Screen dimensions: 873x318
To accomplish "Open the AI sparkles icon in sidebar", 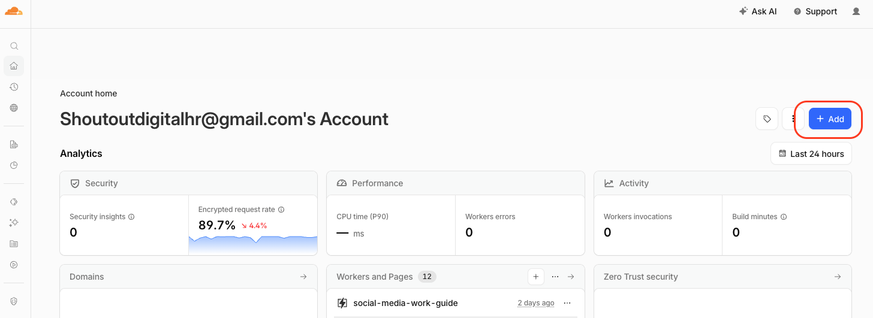I will 14,223.
